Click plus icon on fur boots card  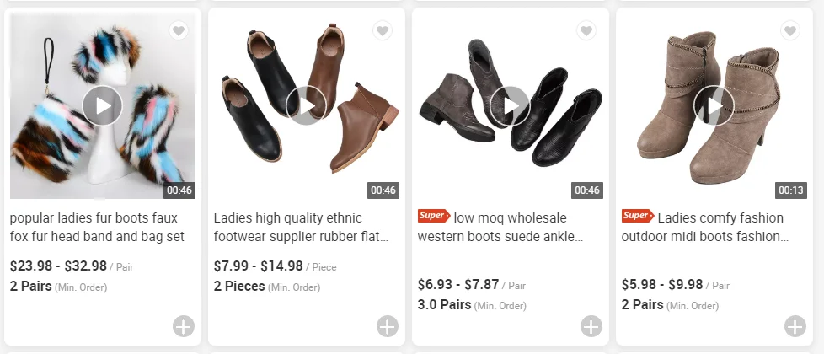[184, 326]
